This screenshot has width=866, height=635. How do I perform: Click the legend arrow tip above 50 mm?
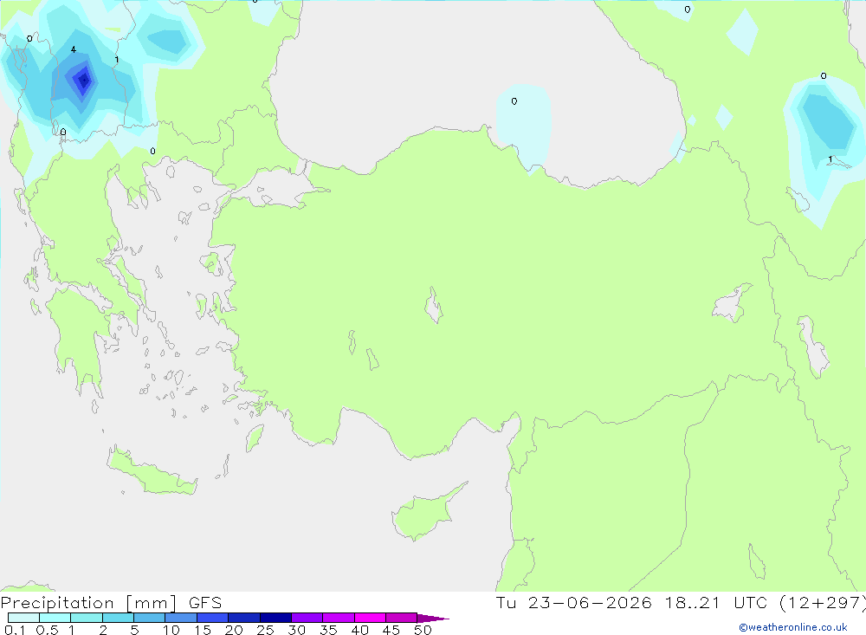(433, 619)
